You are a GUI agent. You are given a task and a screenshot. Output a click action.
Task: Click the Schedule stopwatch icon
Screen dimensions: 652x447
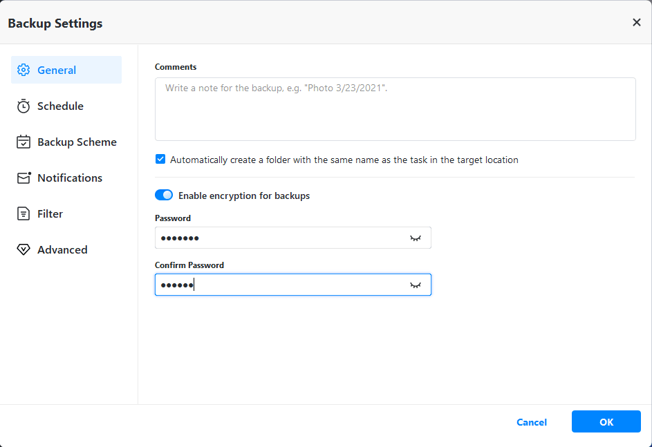tap(24, 106)
